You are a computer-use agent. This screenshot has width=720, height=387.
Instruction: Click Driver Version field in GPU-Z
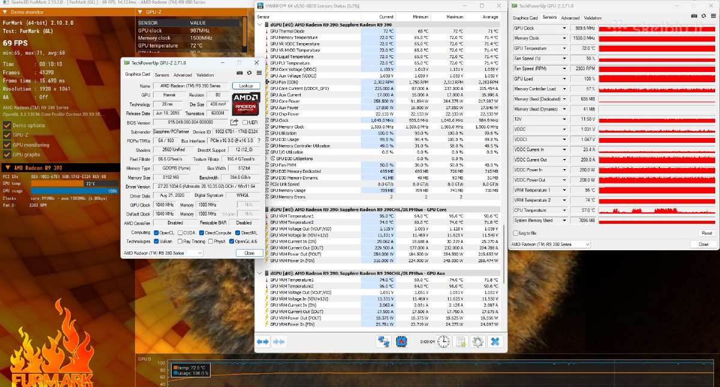pyautogui.click(x=206, y=187)
